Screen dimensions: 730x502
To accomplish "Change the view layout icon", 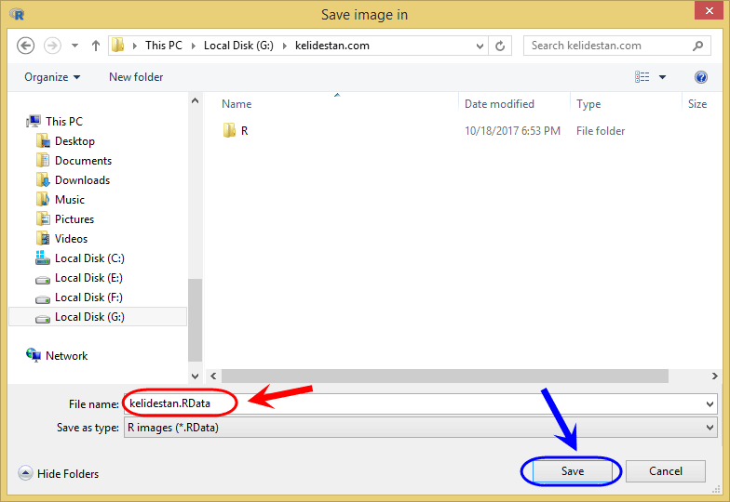I will [x=642, y=77].
